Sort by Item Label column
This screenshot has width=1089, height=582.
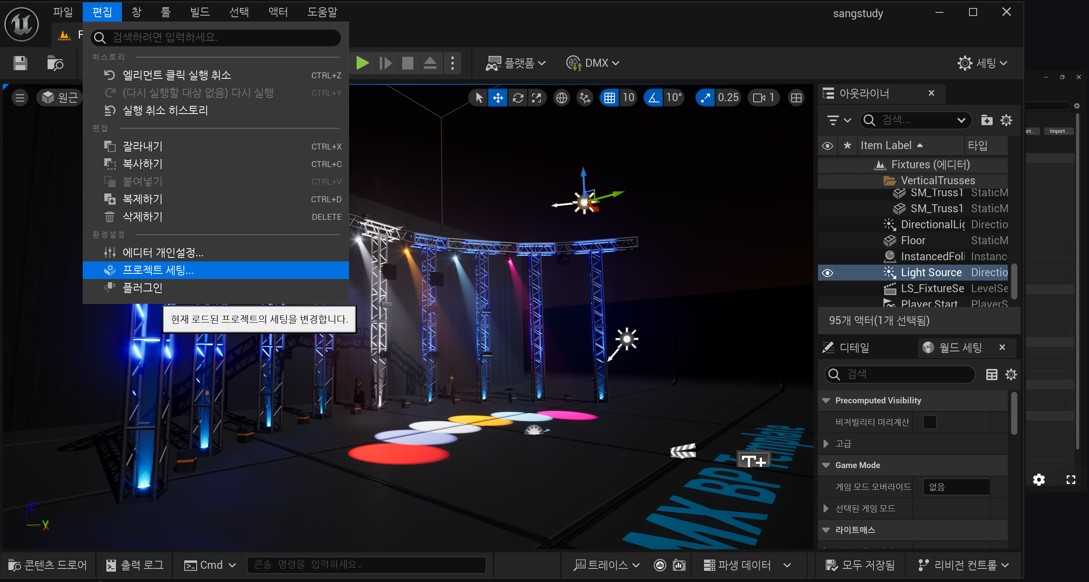point(911,145)
